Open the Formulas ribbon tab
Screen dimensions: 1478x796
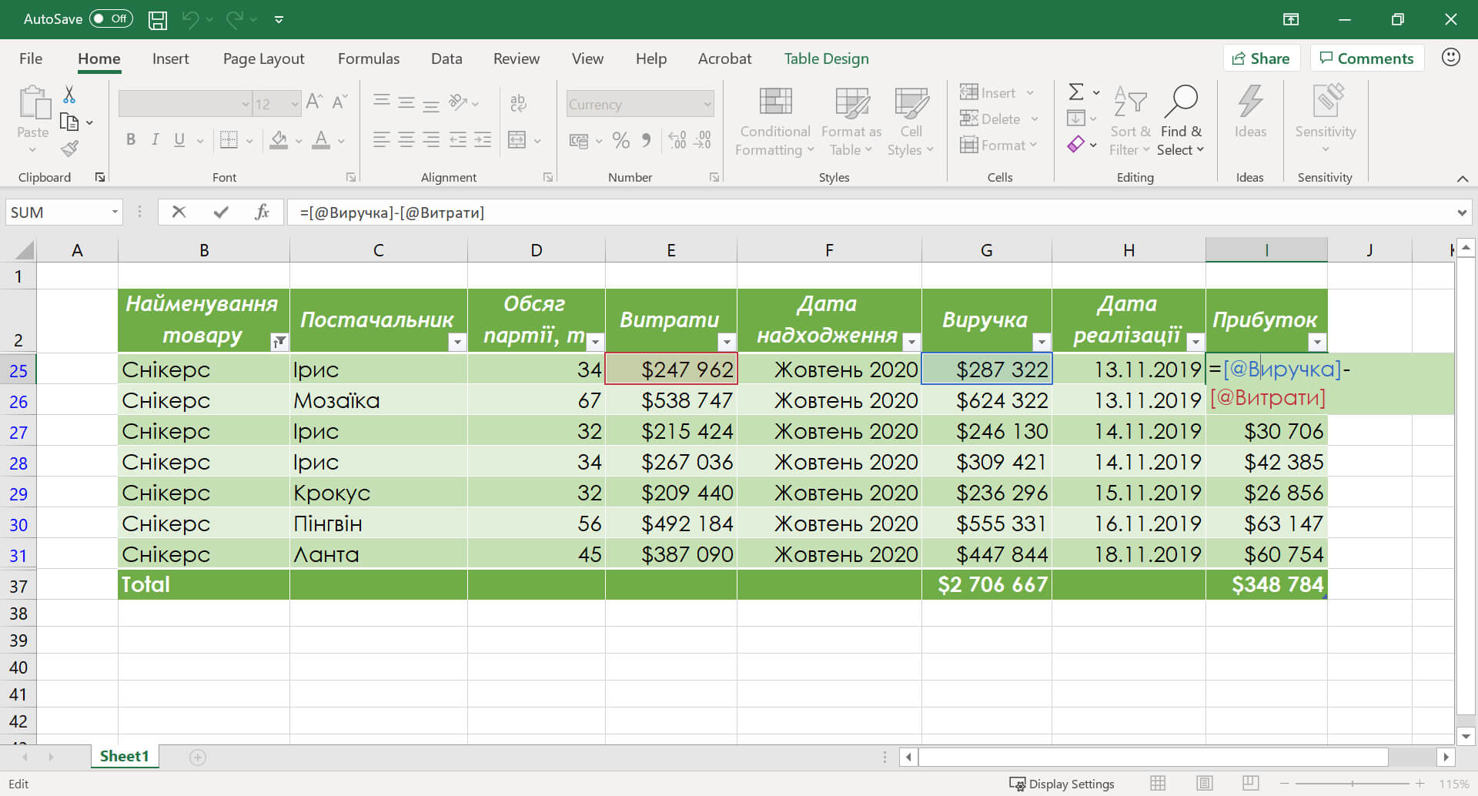tap(368, 59)
